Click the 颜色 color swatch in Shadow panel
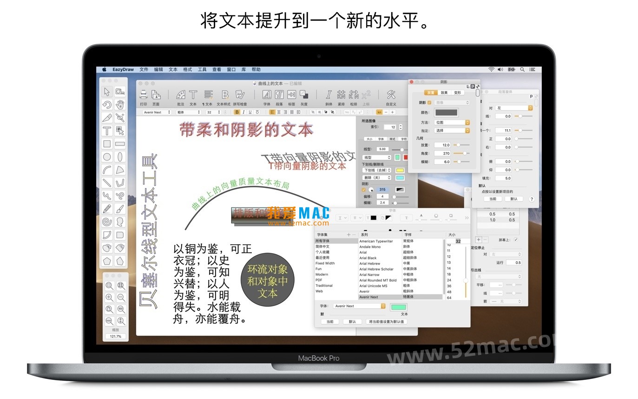 click(447, 113)
